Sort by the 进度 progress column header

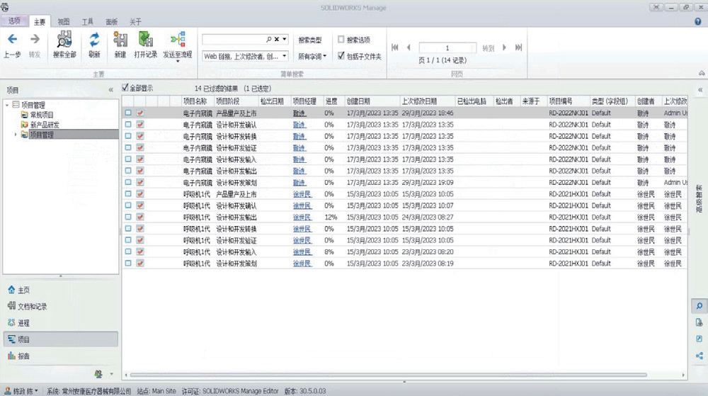coord(331,101)
